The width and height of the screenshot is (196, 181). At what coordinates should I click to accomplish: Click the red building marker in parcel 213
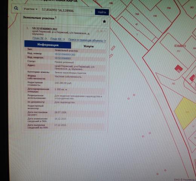pos(179,69)
